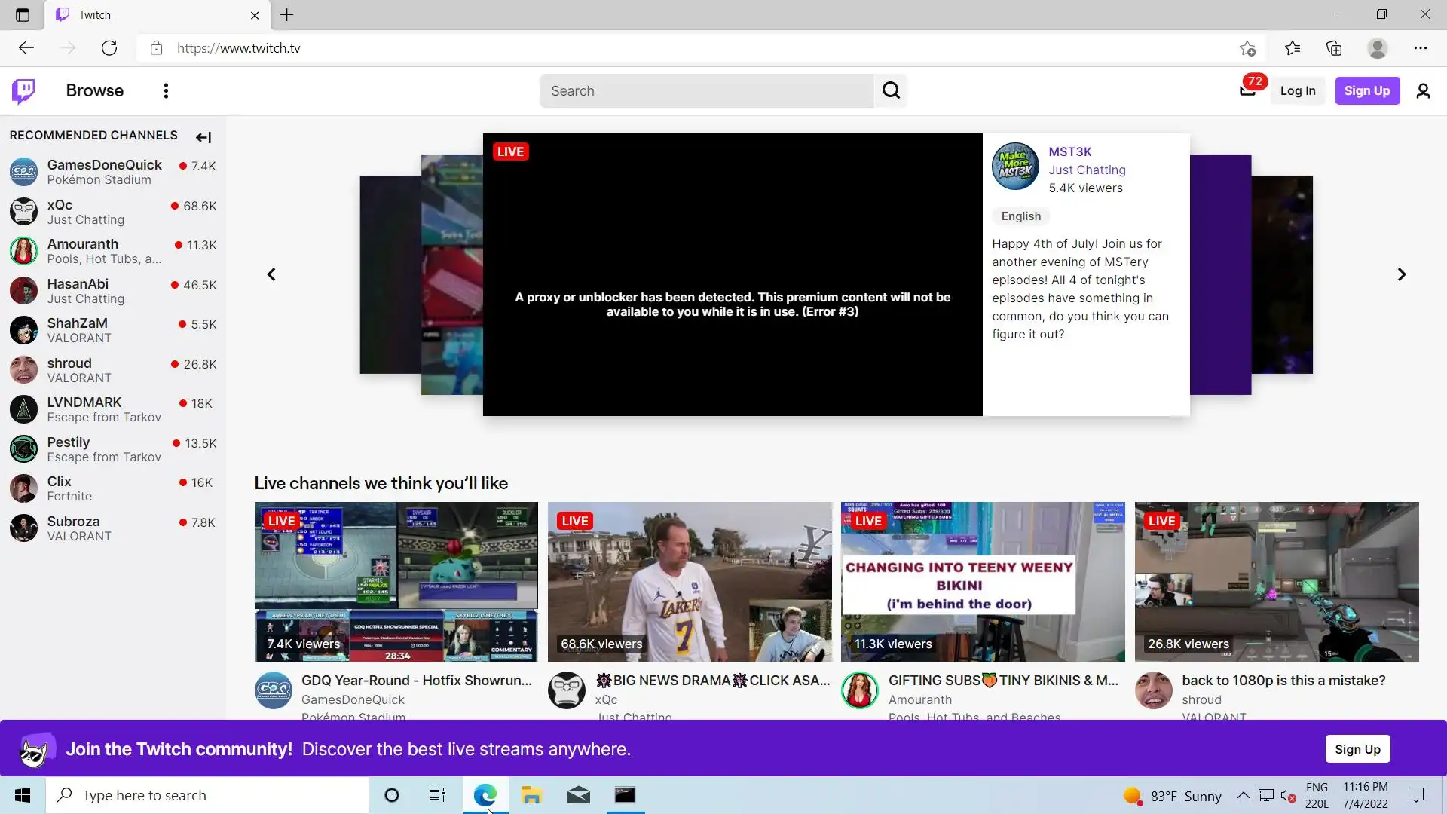Add page to favorites star icon
This screenshot has height=814, width=1447.
[x=1247, y=48]
